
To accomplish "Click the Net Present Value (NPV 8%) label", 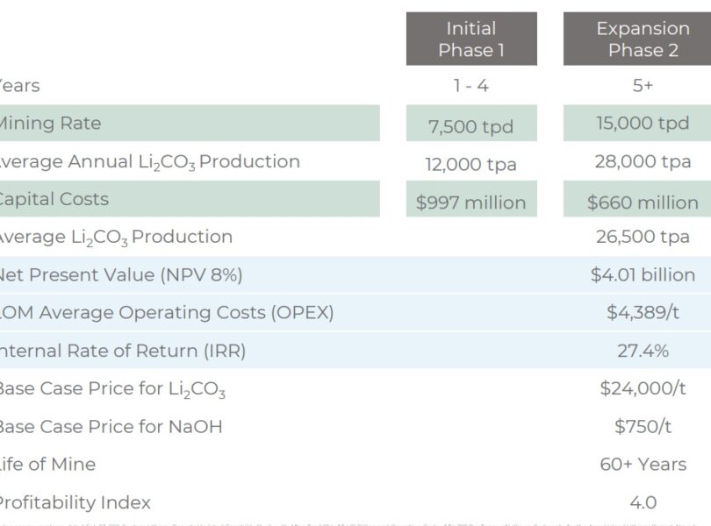I will 119,275.
